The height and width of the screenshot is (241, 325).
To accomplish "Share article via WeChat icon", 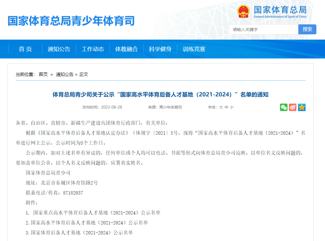I will [283, 107].
